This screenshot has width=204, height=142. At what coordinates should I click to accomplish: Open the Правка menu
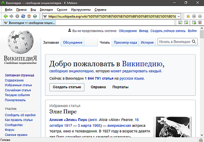[x=21, y=10]
